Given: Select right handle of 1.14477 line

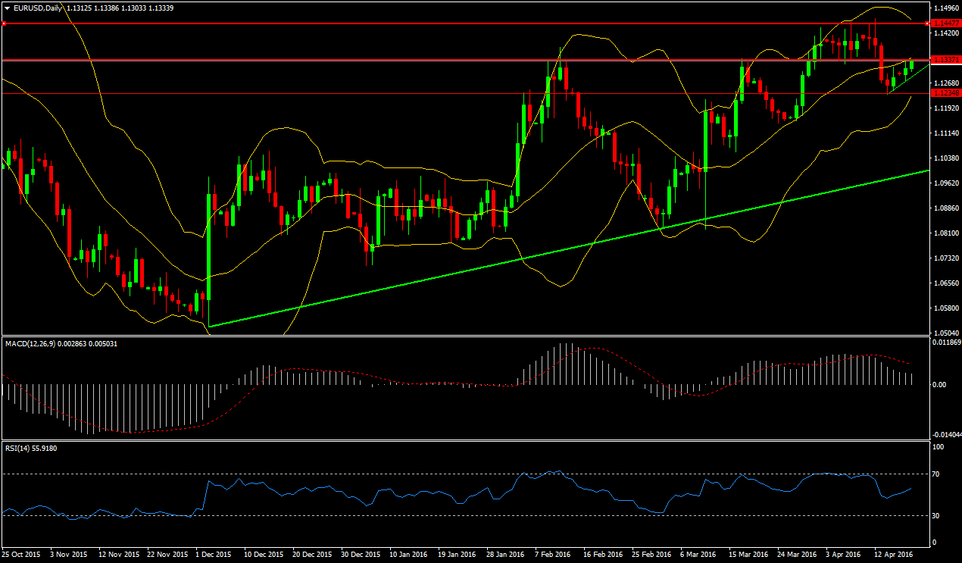Looking at the screenshot, I should 928,23.
